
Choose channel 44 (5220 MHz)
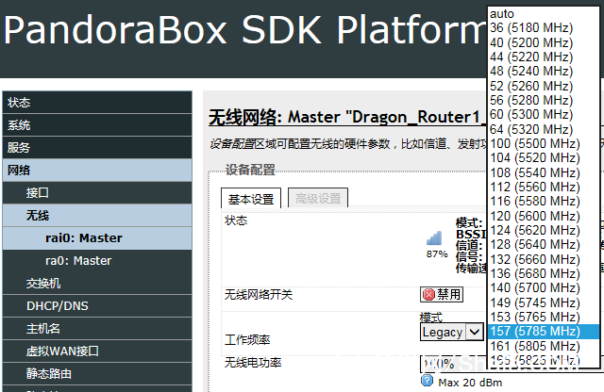click(544, 57)
